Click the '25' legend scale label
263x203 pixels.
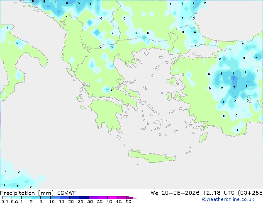coord(80,201)
